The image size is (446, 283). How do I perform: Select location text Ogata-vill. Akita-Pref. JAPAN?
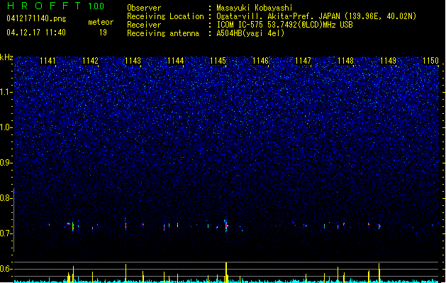[x=278, y=16]
